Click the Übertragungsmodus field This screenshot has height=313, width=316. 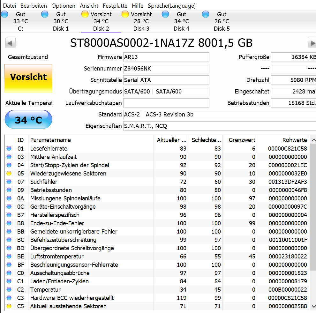pyautogui.click(x=166, y=92)
